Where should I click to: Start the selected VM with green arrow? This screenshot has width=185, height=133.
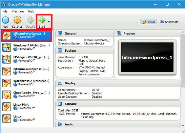tap(42, 20)
